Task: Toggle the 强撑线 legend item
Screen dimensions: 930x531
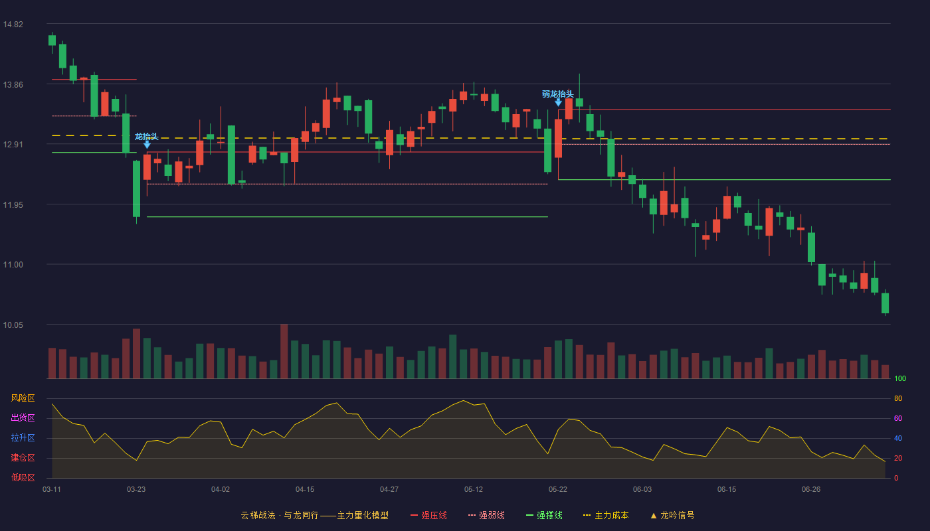Action: pos(544,515)
